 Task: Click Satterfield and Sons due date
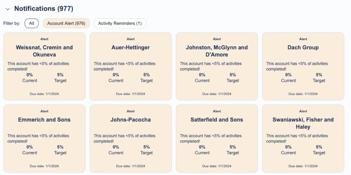pos(217,166)
